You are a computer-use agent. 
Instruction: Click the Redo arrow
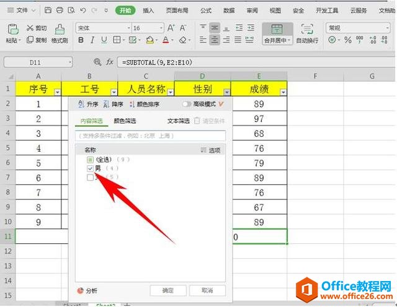click(x=94, y=10)
